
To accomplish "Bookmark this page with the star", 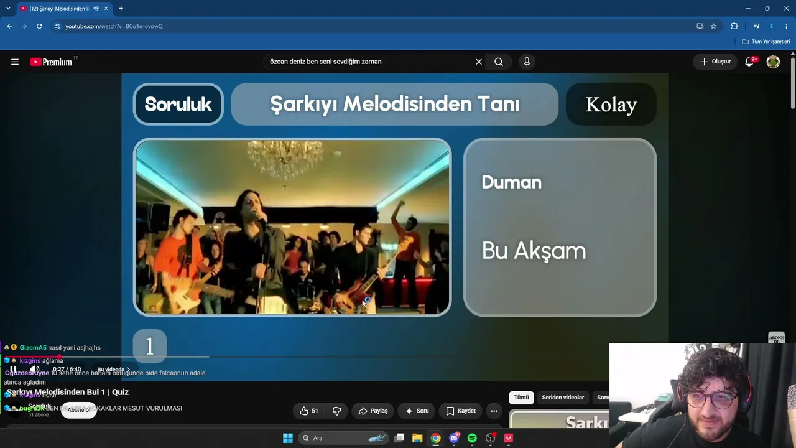I will coord(713,26).
